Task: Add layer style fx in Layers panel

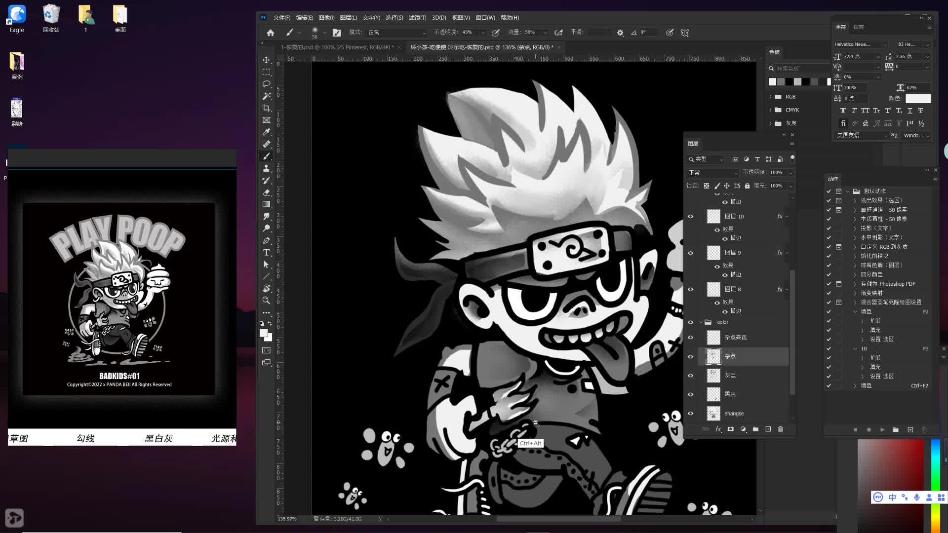Action: click(718, 429)
